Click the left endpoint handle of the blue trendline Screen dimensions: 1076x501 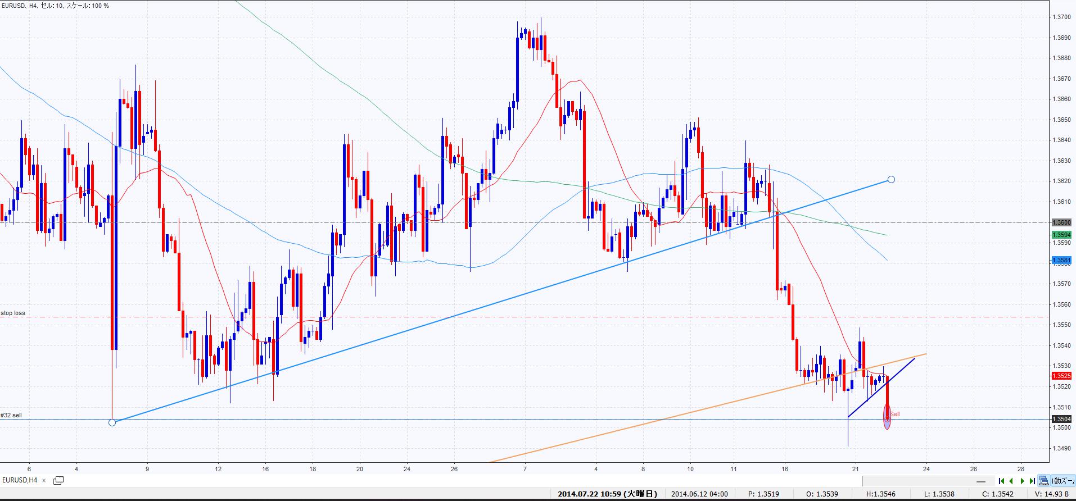coord(112,422)
